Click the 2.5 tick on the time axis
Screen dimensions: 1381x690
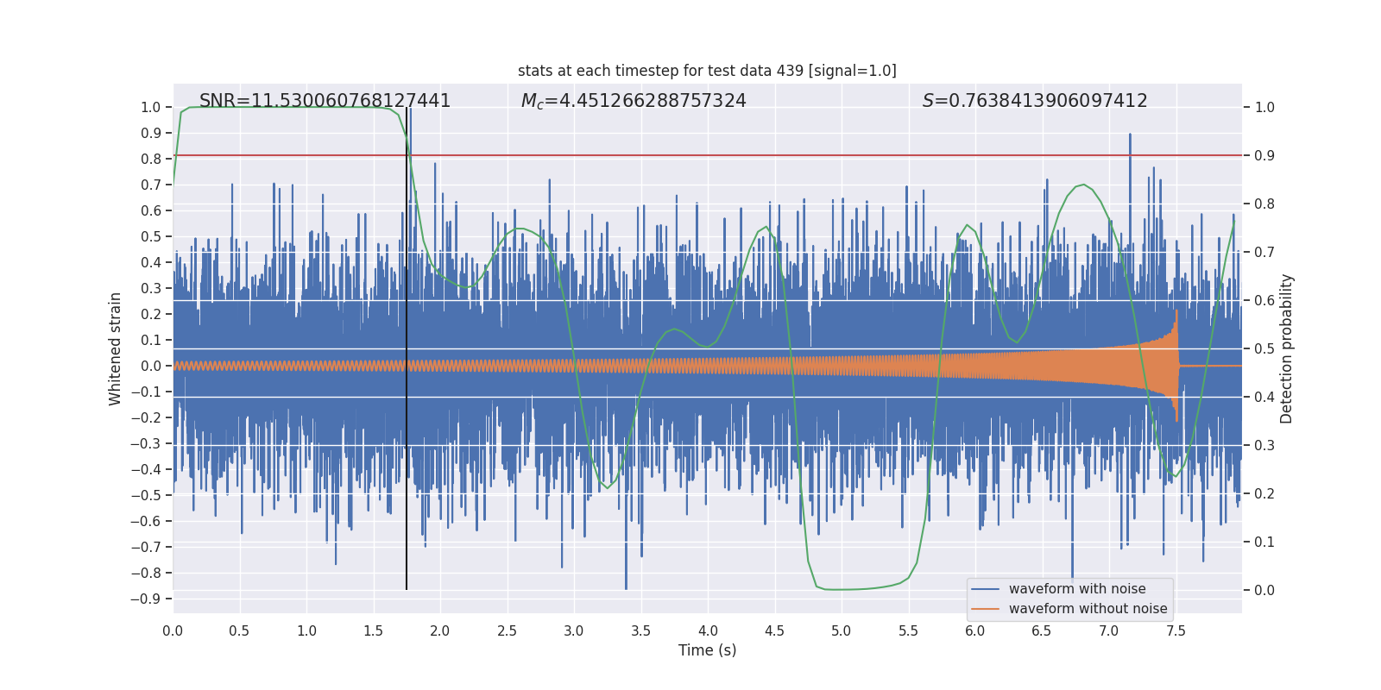click(x=507, y=631)
